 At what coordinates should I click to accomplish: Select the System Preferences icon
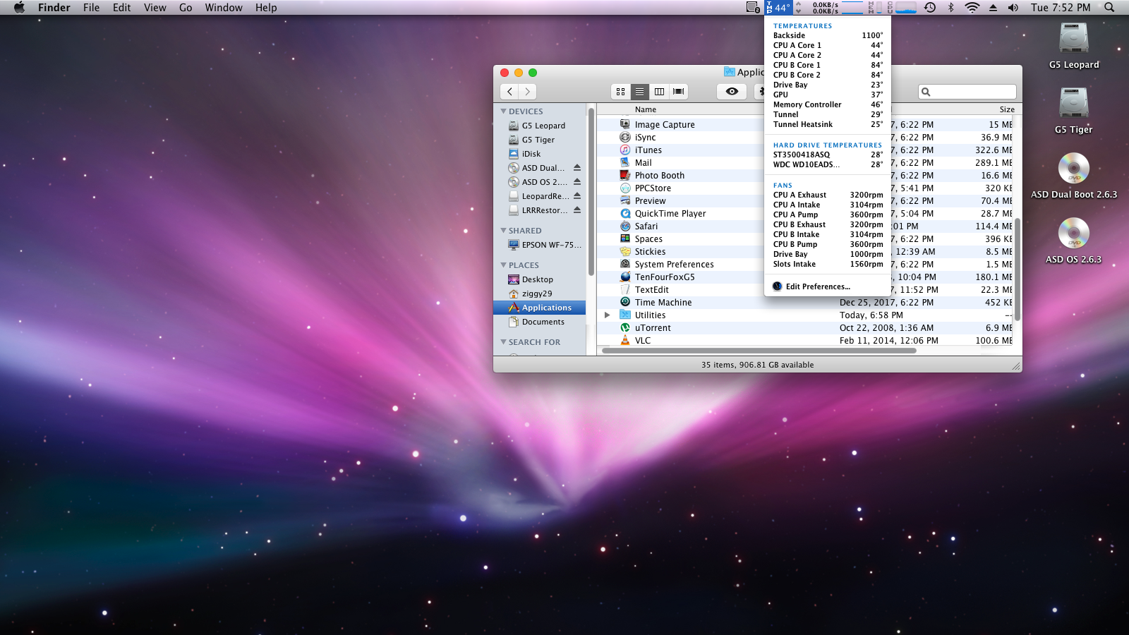click(625, 264)
